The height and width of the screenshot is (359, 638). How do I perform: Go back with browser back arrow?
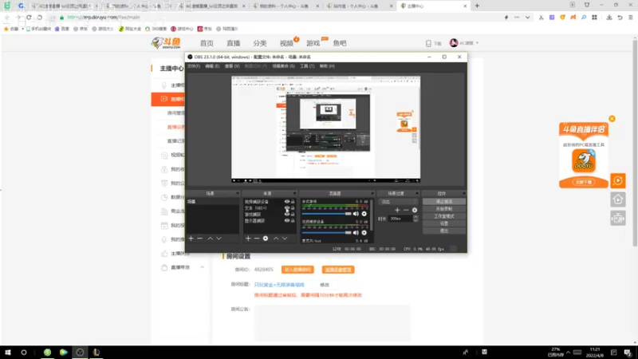click(x=7, y=18)
